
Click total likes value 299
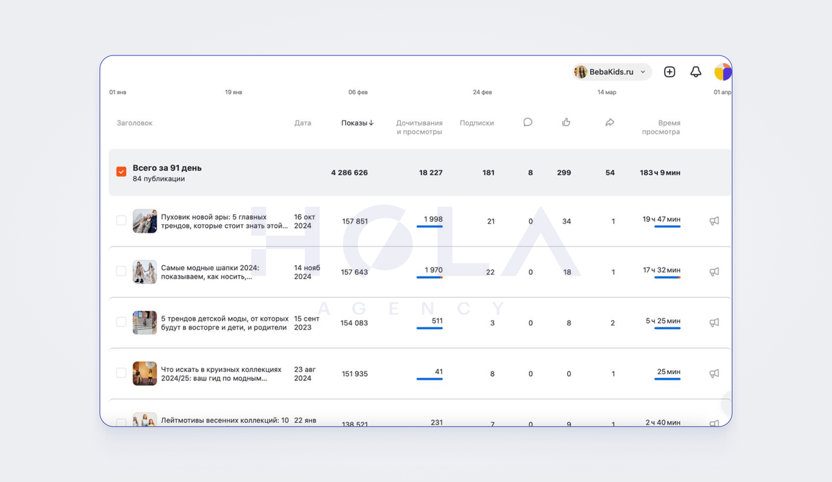[x=564, y=172]
